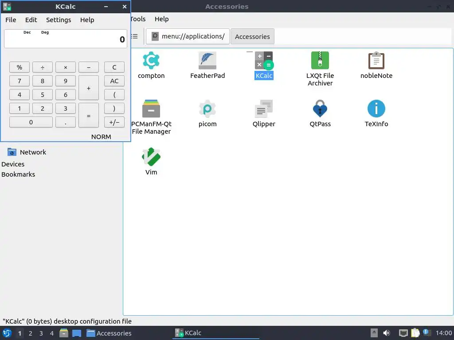Click the Accessories breadcrumb button

tap(252, 36)
